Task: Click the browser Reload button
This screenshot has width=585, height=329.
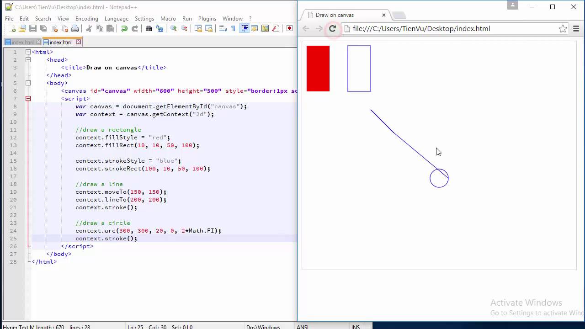Action: coord(333,28)
